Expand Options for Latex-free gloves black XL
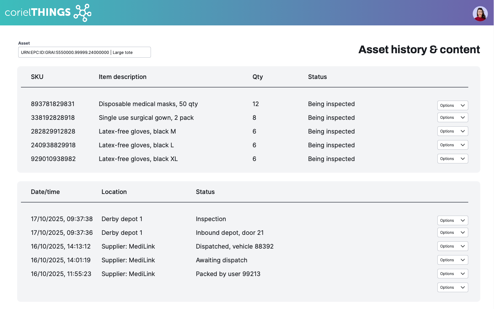 (452, 159)
